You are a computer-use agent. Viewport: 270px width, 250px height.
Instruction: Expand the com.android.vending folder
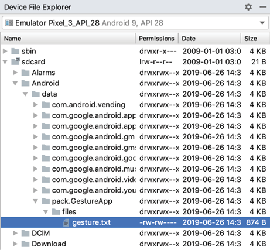coord(35,105)
